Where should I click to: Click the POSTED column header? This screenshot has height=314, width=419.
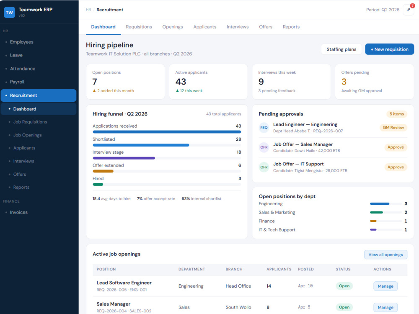(306, 269)
